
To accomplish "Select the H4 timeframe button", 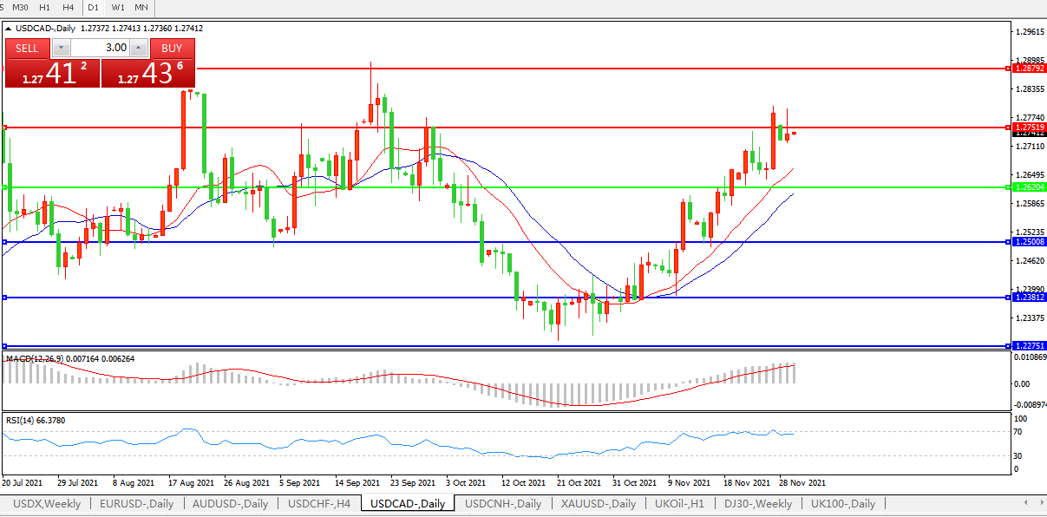I will [67, 8].
